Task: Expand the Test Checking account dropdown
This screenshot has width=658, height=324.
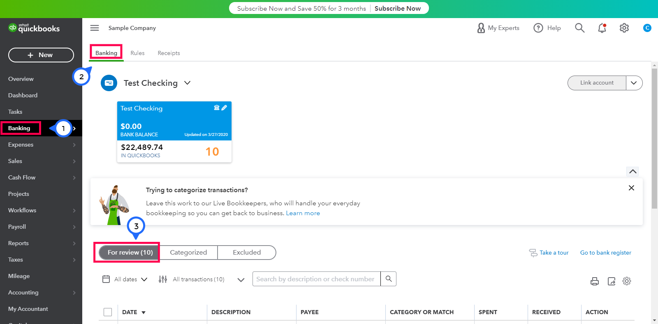Action: [x=188, y=83]
